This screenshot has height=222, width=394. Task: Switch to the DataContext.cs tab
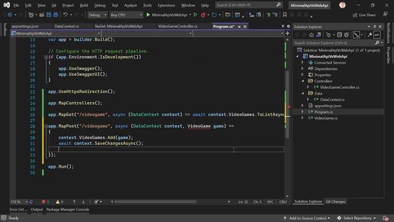(x=66, y=26)
